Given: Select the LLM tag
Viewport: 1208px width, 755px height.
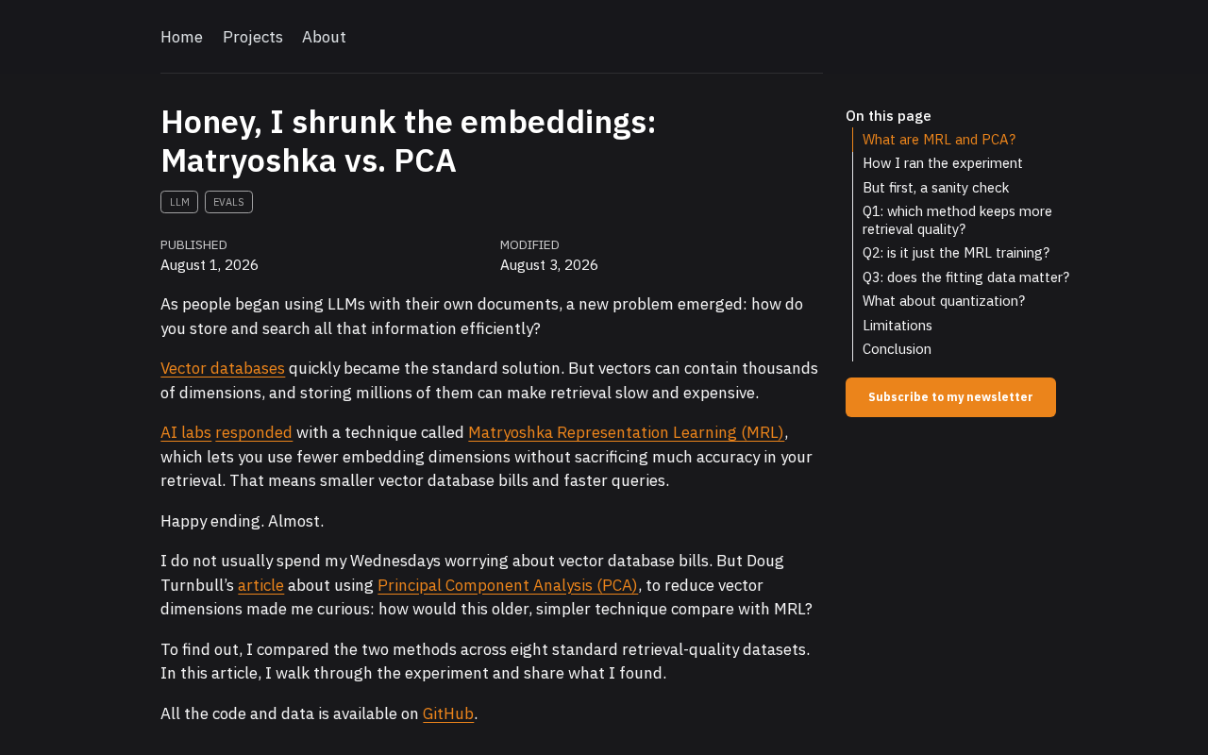Looking at the screenshot, I should coord(179,202).
